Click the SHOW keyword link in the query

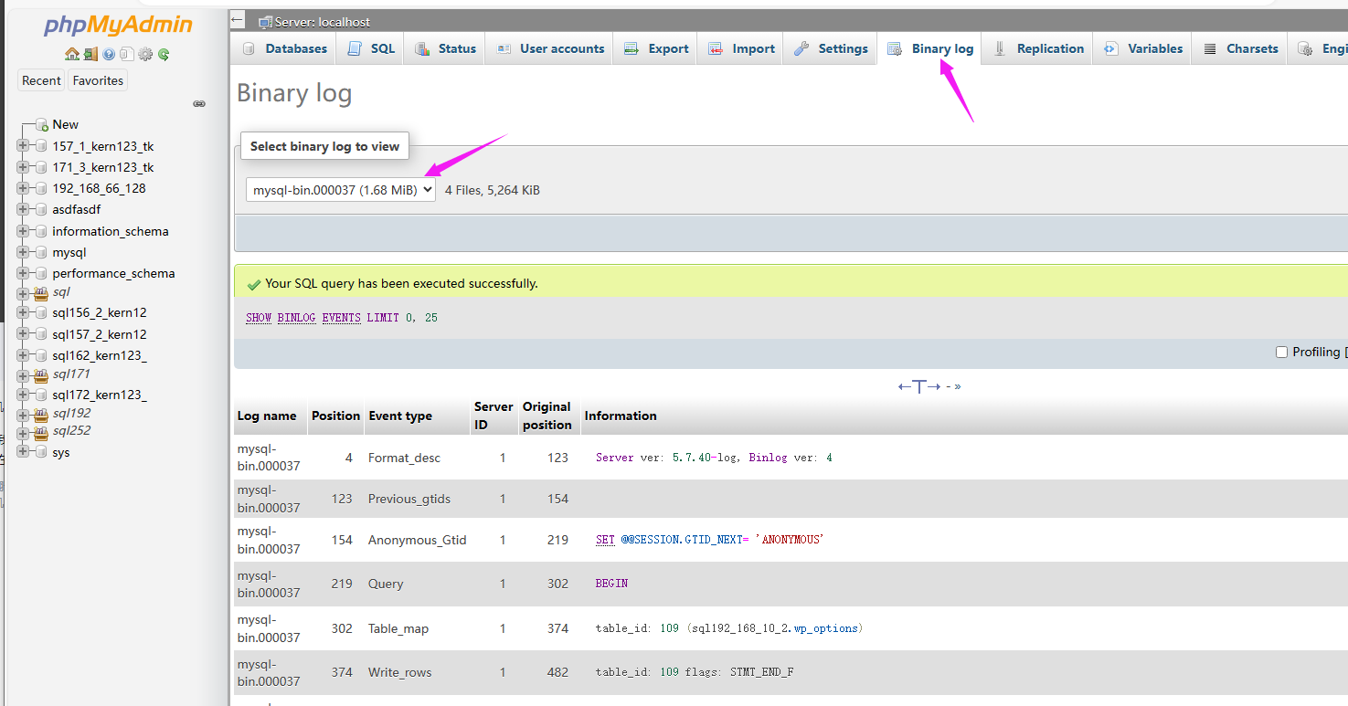pos(259,318)
